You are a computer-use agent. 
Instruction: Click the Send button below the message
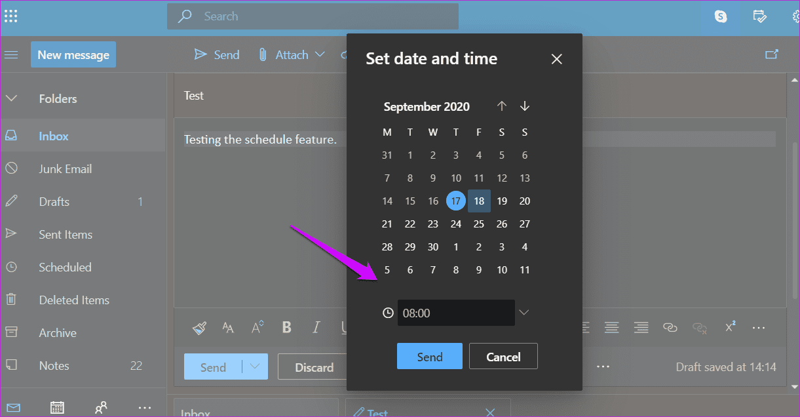click(213, 367)
